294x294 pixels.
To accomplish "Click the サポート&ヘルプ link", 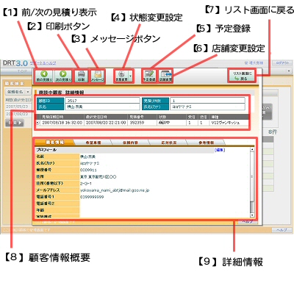I will coord(43,63).
